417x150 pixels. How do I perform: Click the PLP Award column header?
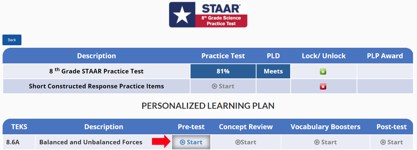pos(385,56)
